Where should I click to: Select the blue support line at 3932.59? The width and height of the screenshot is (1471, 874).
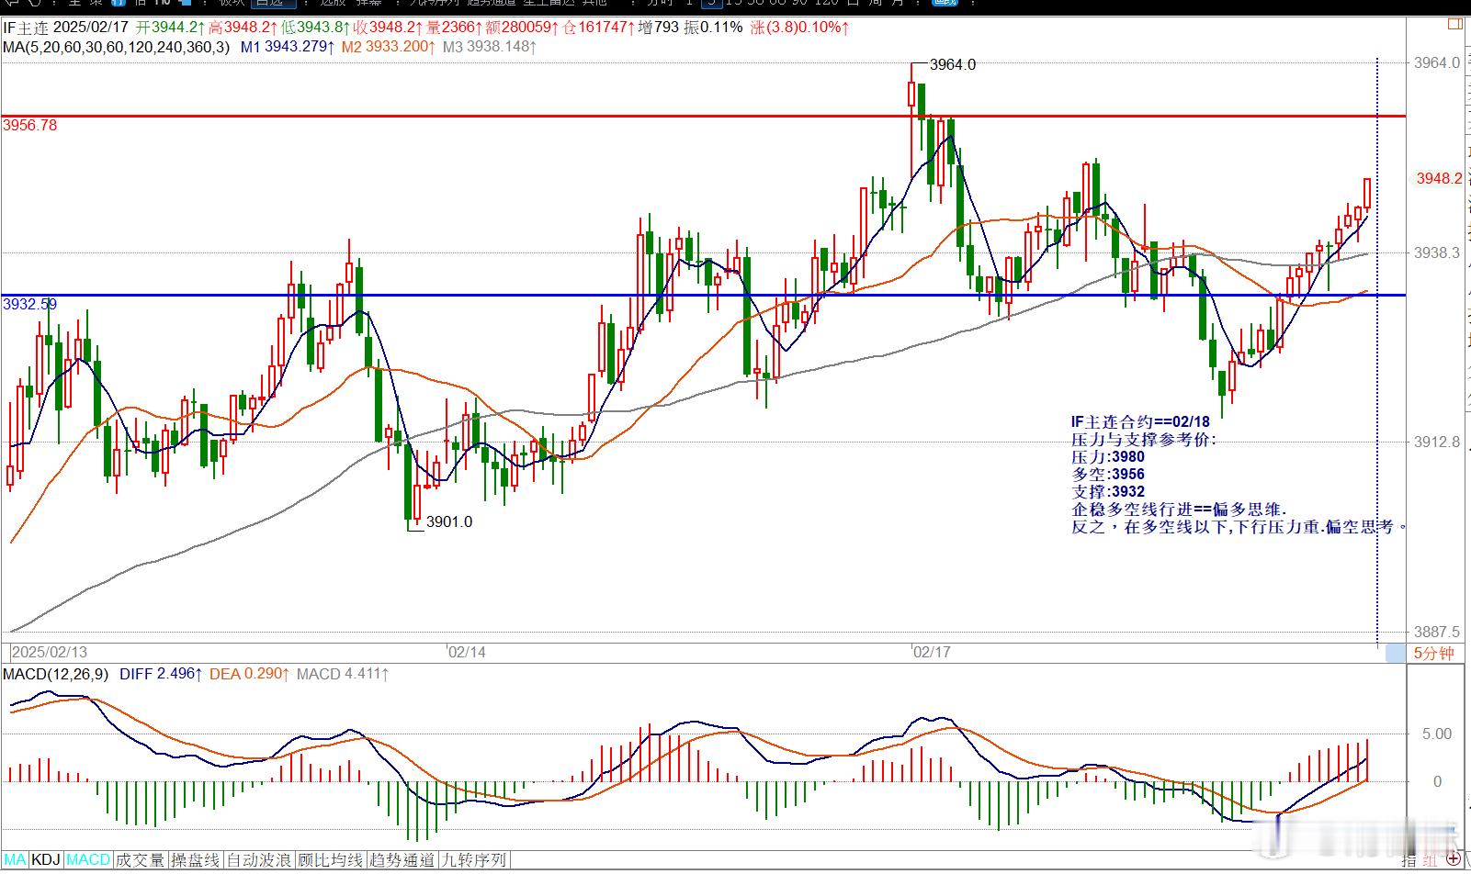click(x=703, y=296)
